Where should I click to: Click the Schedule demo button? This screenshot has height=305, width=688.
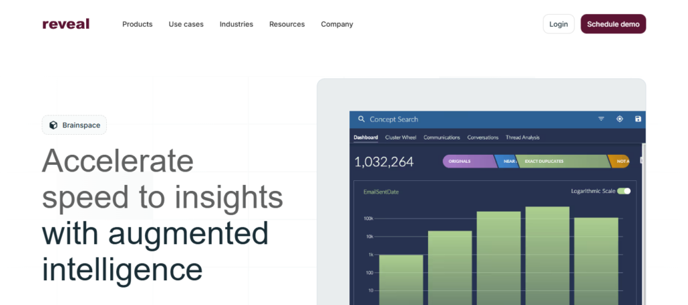(613, 24)
